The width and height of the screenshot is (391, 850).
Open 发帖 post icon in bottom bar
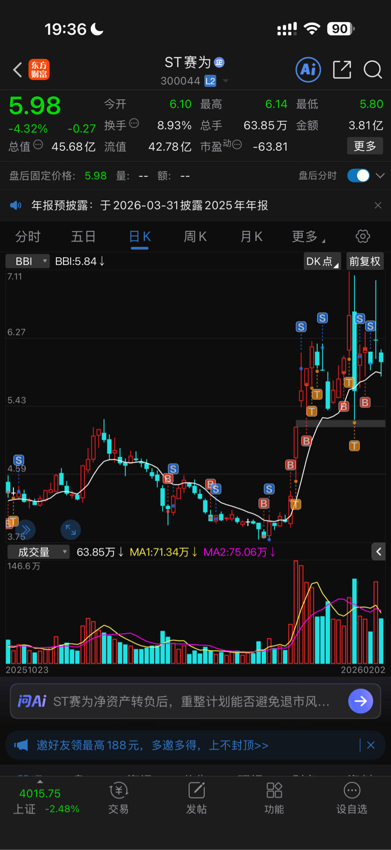pos(197,790)
